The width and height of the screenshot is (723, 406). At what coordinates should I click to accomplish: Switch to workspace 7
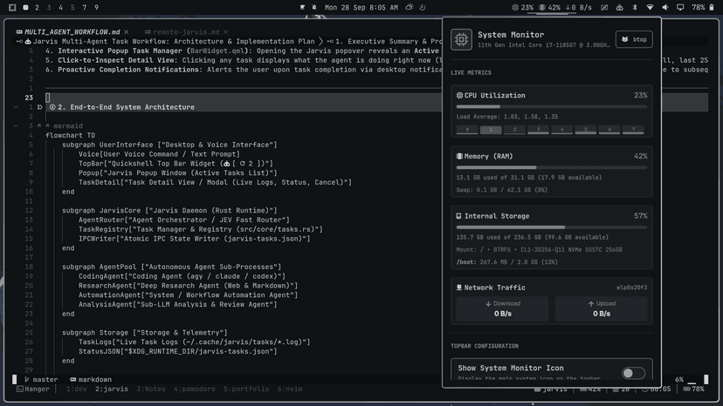[x=85, y=7]
